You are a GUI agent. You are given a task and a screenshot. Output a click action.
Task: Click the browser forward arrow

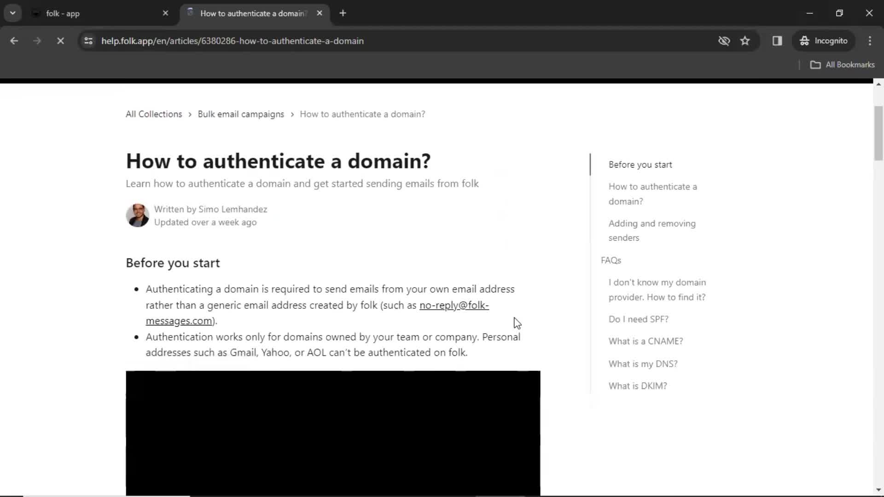point(37,41)
